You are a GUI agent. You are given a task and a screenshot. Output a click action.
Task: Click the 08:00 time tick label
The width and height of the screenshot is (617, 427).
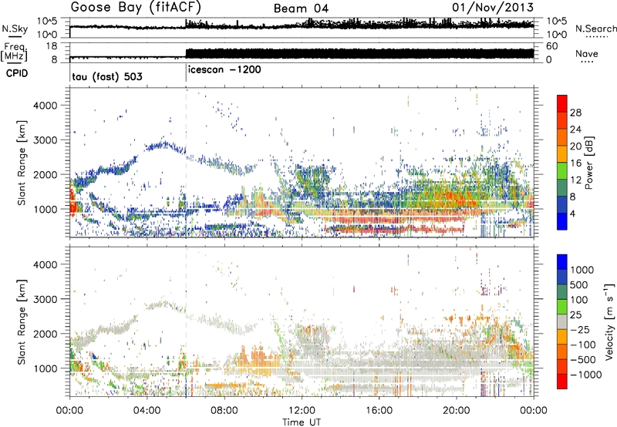point(224,411)
